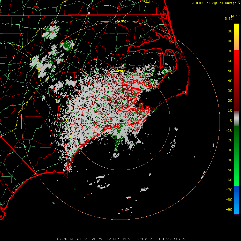Click the -20 knot scale label
The height and width of the screenshot is (241, 241).
point(229,140)
